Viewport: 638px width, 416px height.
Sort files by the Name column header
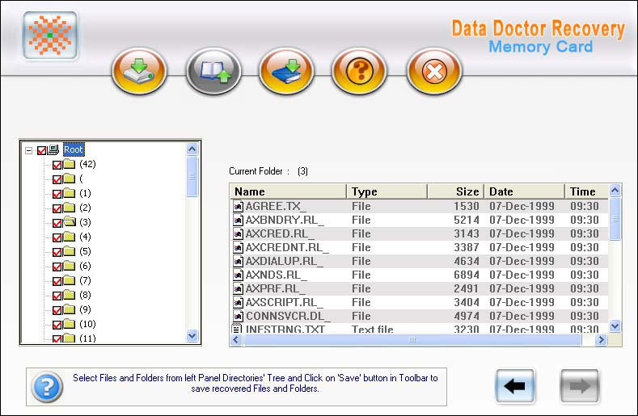click(x=289, y=191)
